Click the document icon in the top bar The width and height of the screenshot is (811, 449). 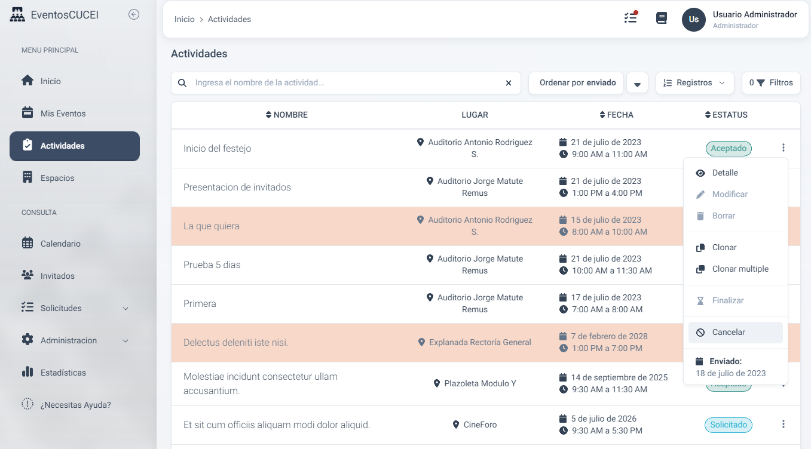(661, 19)
